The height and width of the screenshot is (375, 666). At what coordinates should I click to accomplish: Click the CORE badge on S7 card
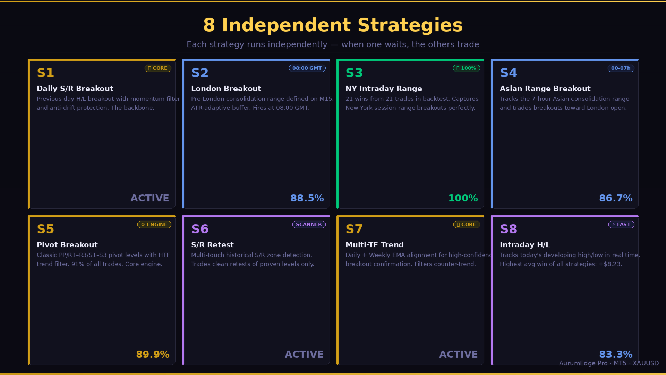click(467, 225)
